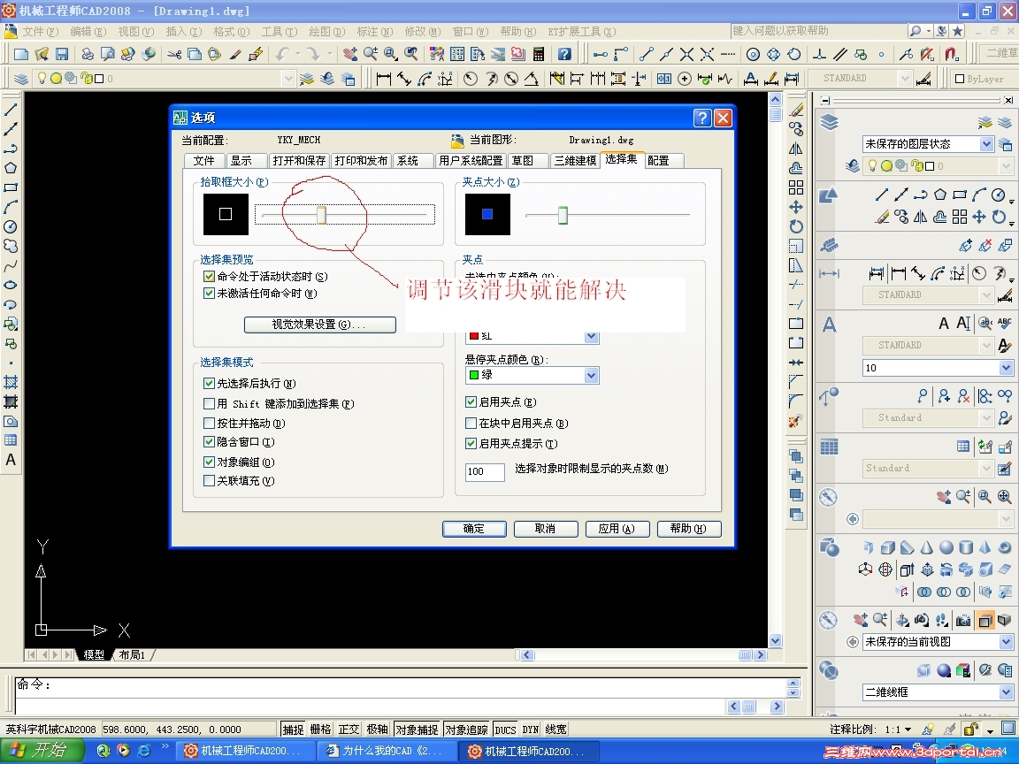
Task: Toggle 'No command active' preview checkbox
Action: tap(210, 293)
